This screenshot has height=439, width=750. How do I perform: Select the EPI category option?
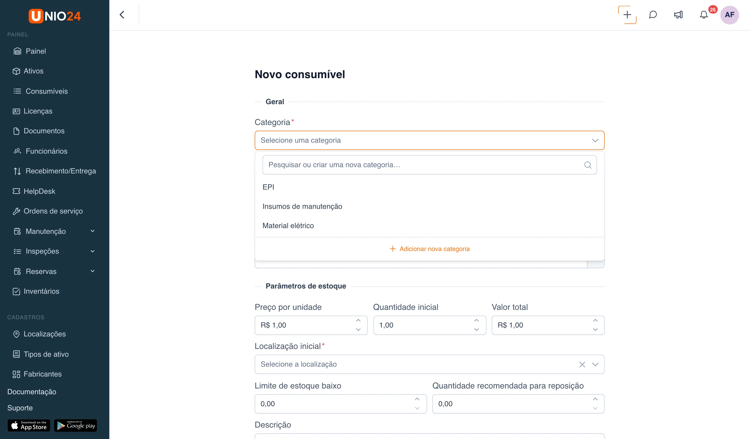[x=429, y=187]
